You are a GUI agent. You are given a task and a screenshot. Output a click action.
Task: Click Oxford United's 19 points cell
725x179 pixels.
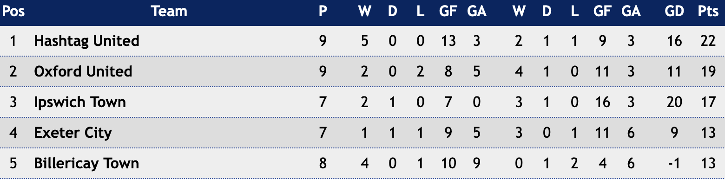(708, 71)
